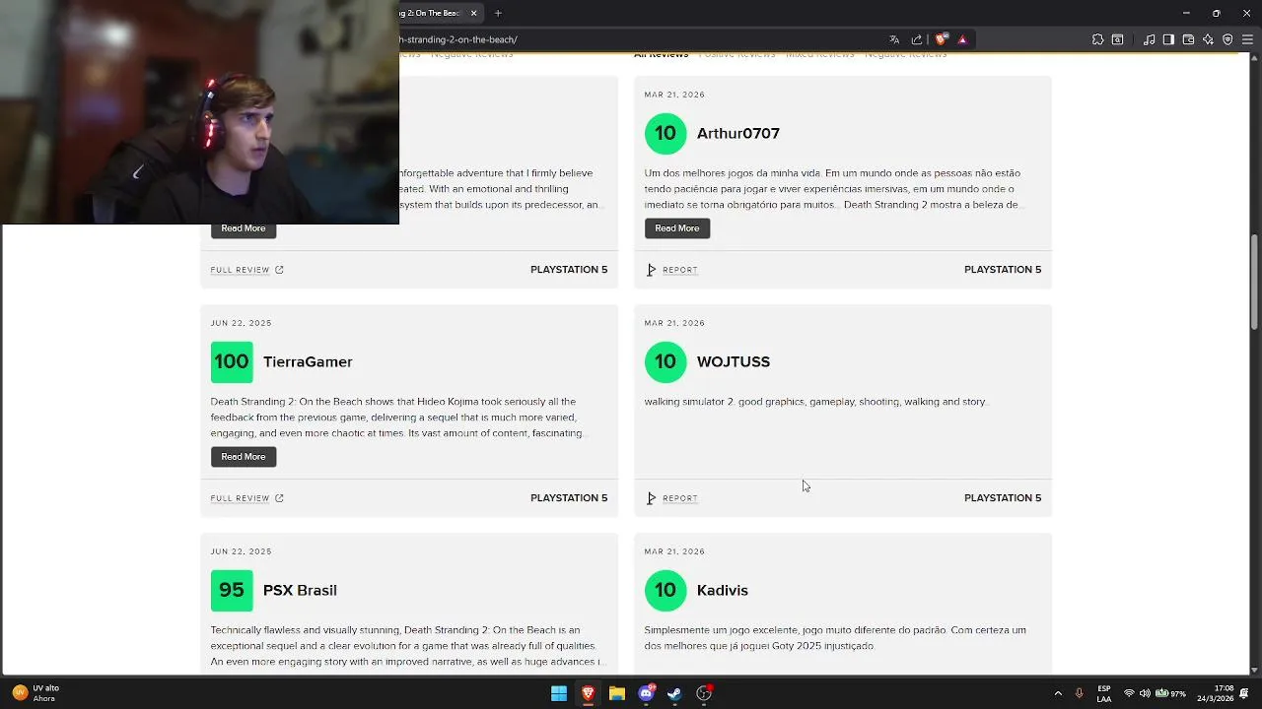Click the JUN 22, 2025 date on TierraGamer card
This screenshot has width=1262, height=709.
click(x=241, y=323)
